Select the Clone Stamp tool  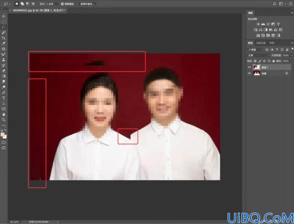(4, 60)
